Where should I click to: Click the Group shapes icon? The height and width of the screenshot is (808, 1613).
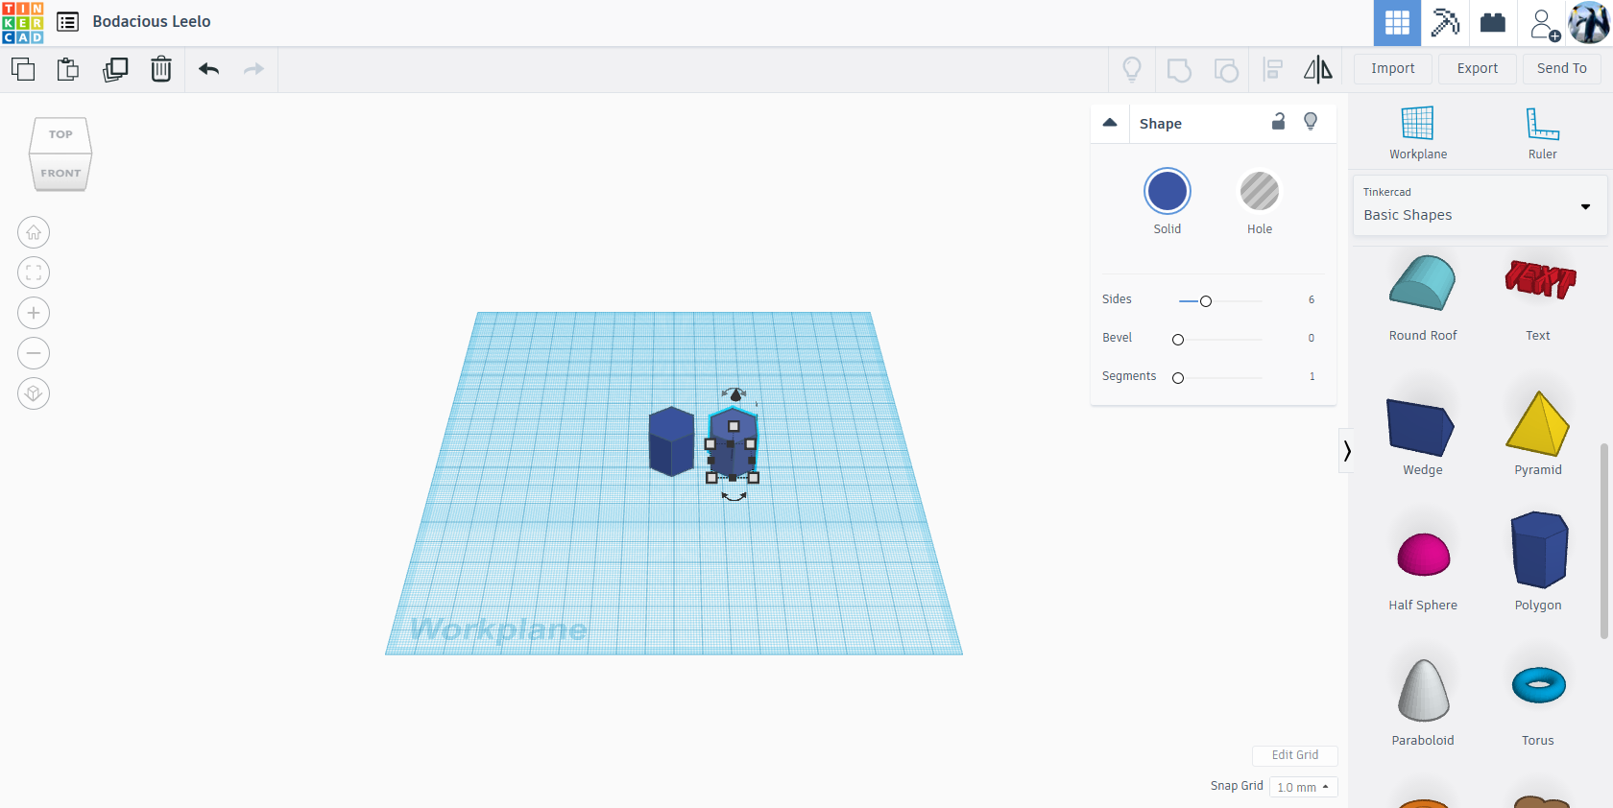pos(1179,70)
